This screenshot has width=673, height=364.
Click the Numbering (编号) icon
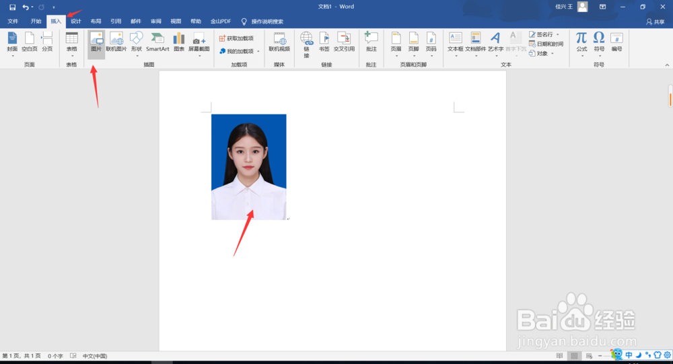point(616,43)
